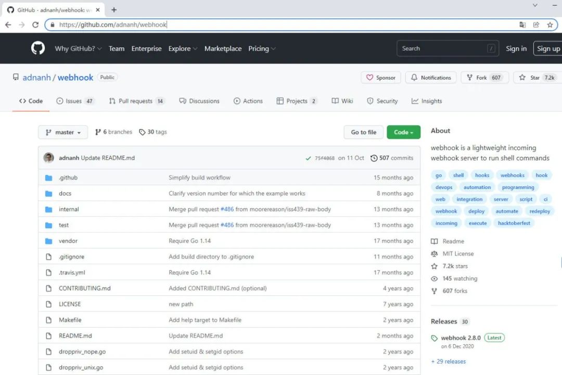
Task: Click the hacktoberfest topic tag
Action: [x=514, y=223]
